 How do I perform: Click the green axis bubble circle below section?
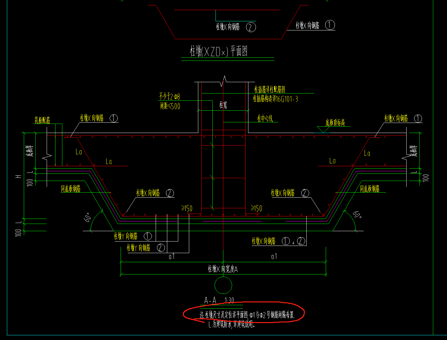(x=223, y=285)
